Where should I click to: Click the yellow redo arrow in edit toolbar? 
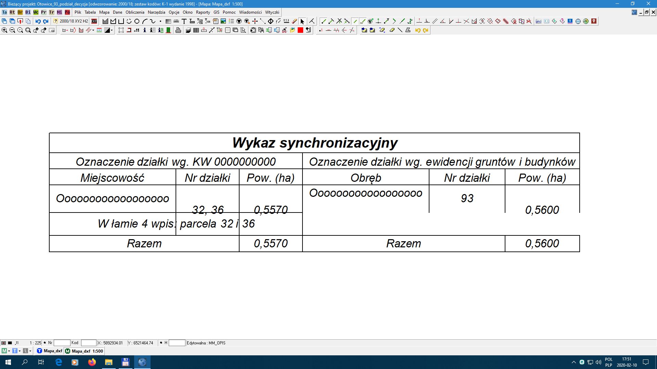(x=426, y=30)
